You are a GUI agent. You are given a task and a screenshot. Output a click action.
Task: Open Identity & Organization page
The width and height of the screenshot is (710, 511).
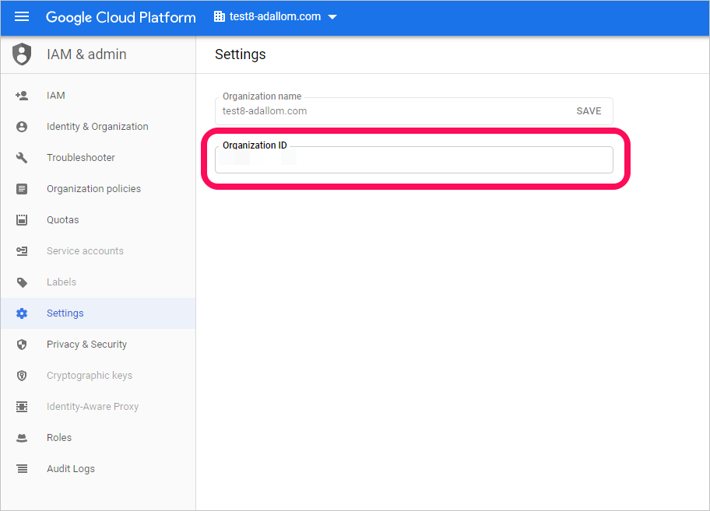click(x=97, y=127)
